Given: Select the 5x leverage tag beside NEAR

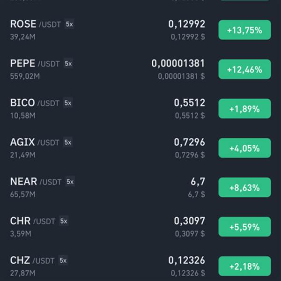Looking at the screenshot, I should coord(70,182).
